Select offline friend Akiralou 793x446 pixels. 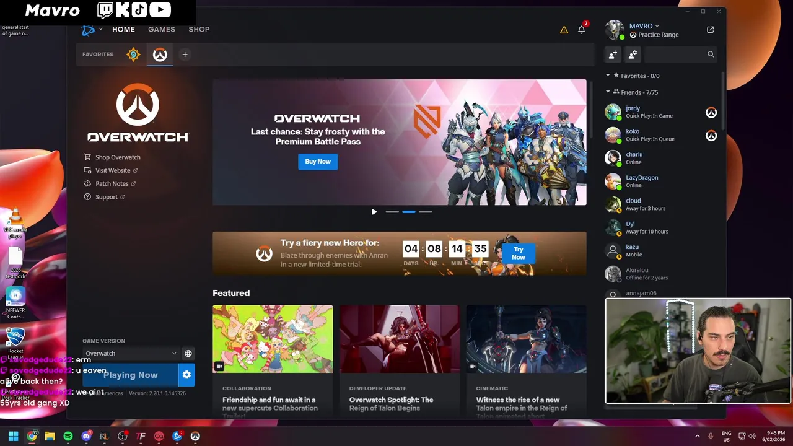tap(660, 274)
